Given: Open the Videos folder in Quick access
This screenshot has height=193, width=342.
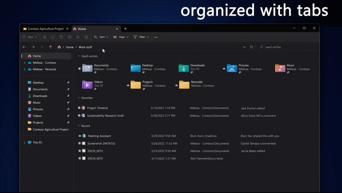Looking at the screenshot, I should (93, 84).
